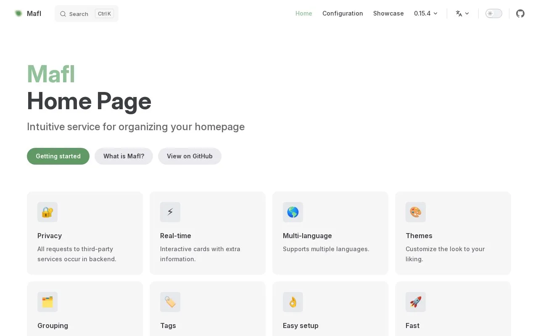The height and width of the screenshot is (336, 538).
Task: Click the large green 'Mafl' heading
Action: [x=51, y=74]
